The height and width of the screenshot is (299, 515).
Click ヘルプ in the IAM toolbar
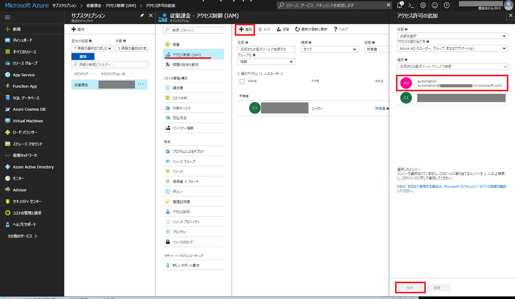(x=340, y=29)
